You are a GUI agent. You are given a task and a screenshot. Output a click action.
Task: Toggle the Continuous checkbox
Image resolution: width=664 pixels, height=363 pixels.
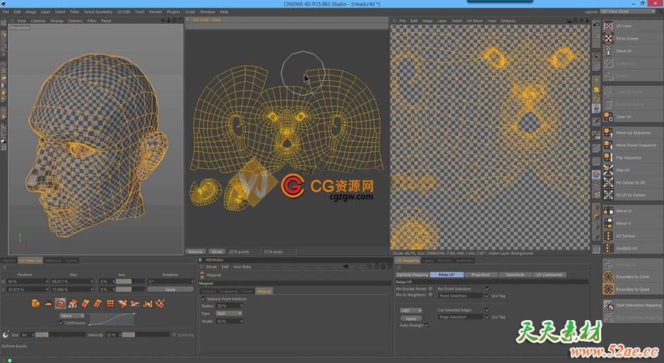62,323
